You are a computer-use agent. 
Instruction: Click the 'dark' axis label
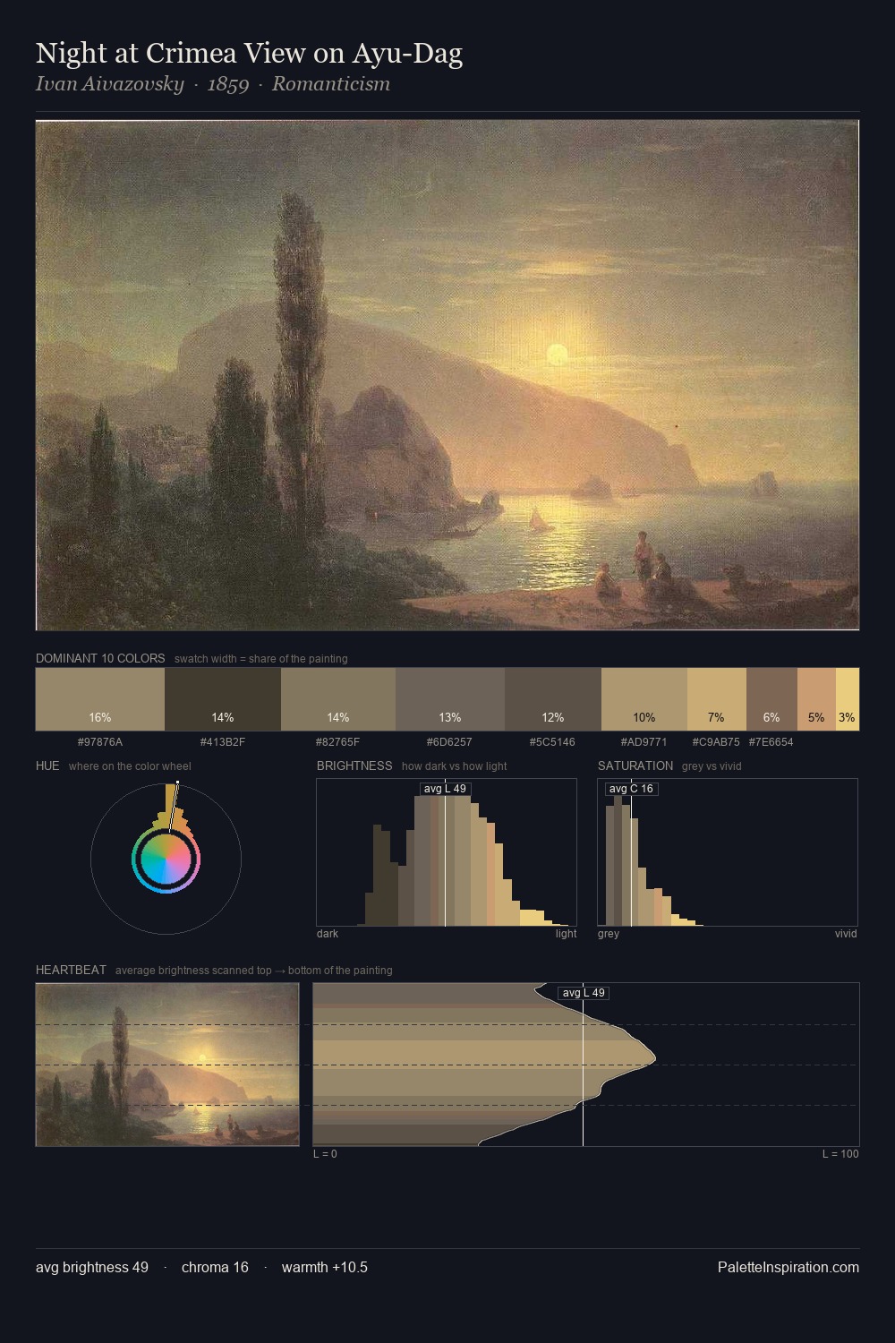pos(328,934)
